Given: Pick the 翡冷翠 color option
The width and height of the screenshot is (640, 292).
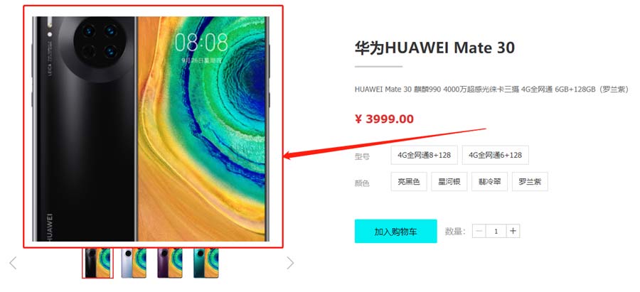Looking at the screenshot, I should tap(489, 181).
